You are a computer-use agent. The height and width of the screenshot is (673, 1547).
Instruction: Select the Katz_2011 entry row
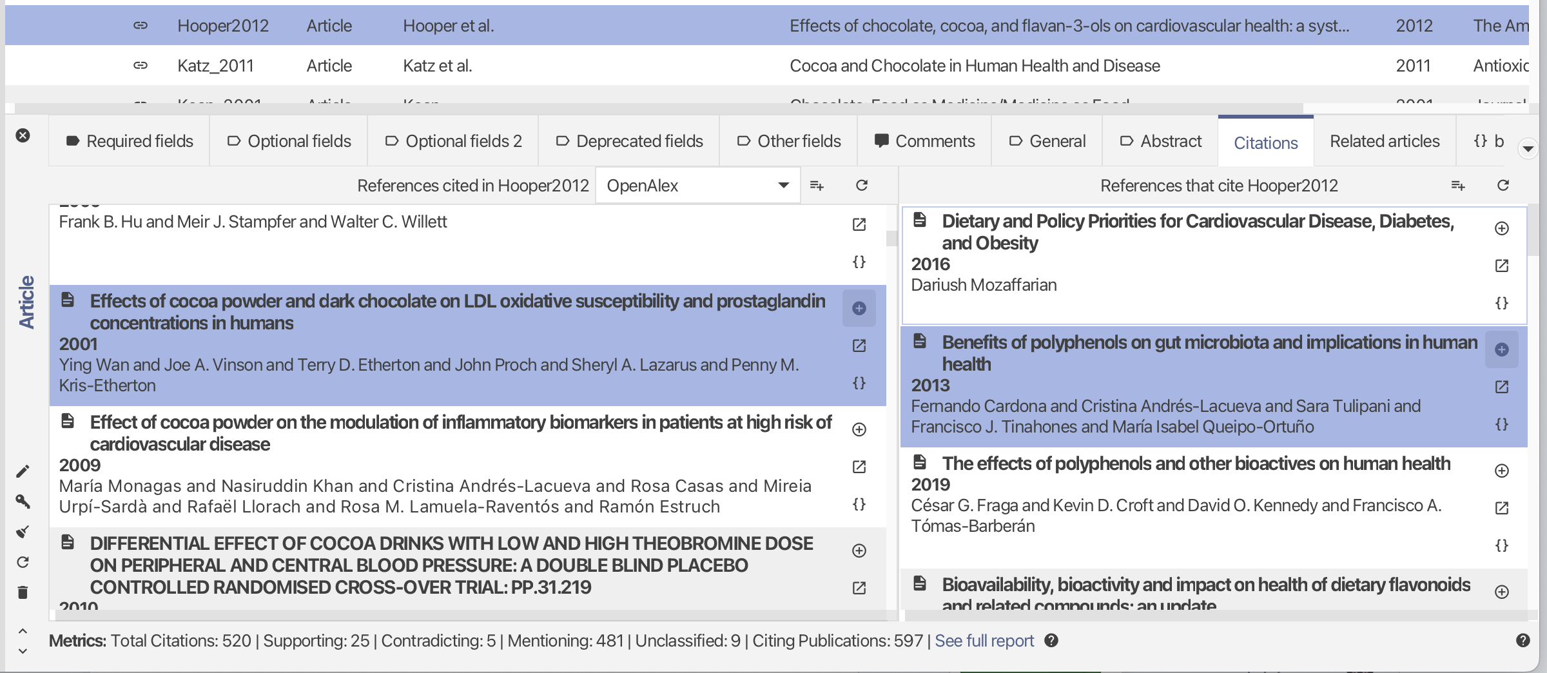click(x=645, y=66)
